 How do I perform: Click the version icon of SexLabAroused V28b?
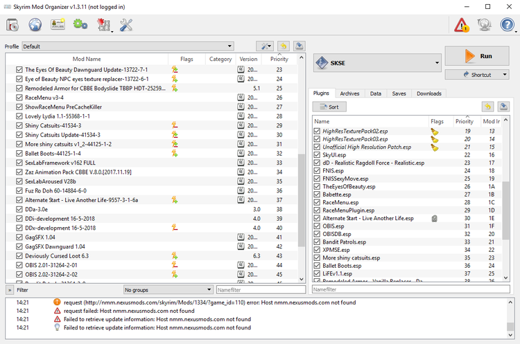point(241,181)
